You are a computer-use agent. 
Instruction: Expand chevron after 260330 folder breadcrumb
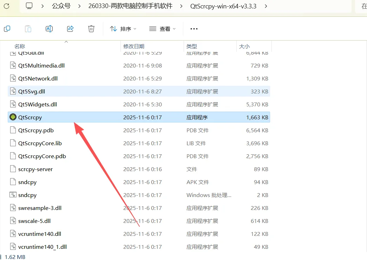point(181,6)
